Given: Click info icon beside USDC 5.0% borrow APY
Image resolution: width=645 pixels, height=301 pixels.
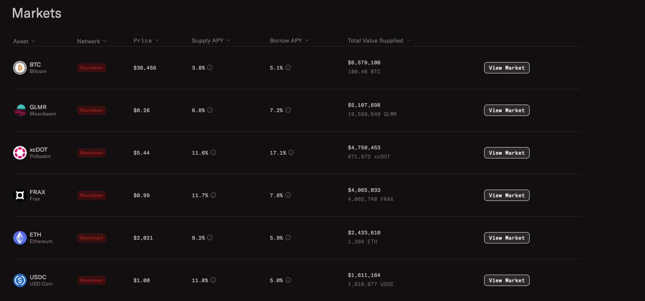Looking at the screenshot, I should click(x=288, y=280).
